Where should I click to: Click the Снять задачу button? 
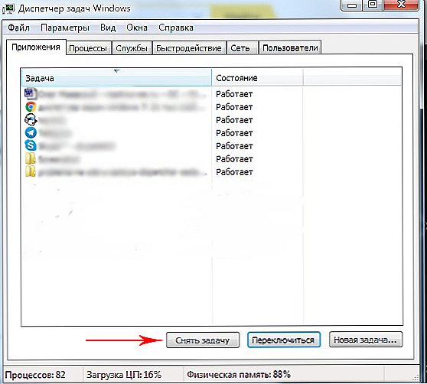click(203, 340)
